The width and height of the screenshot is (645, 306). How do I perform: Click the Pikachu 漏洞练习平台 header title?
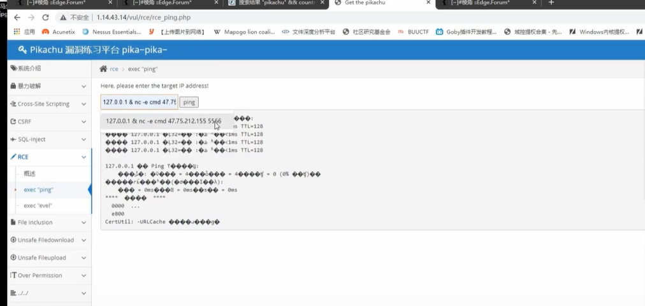click(99, 50)
